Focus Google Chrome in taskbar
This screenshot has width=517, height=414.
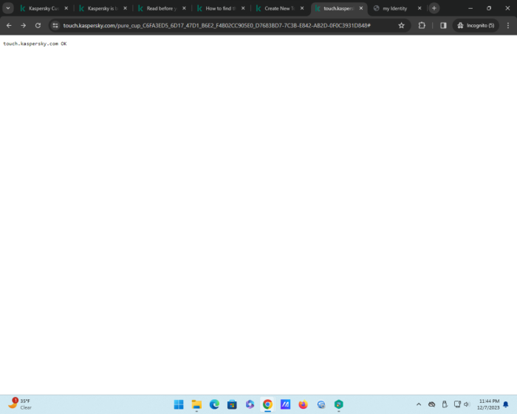pos(267,404)
